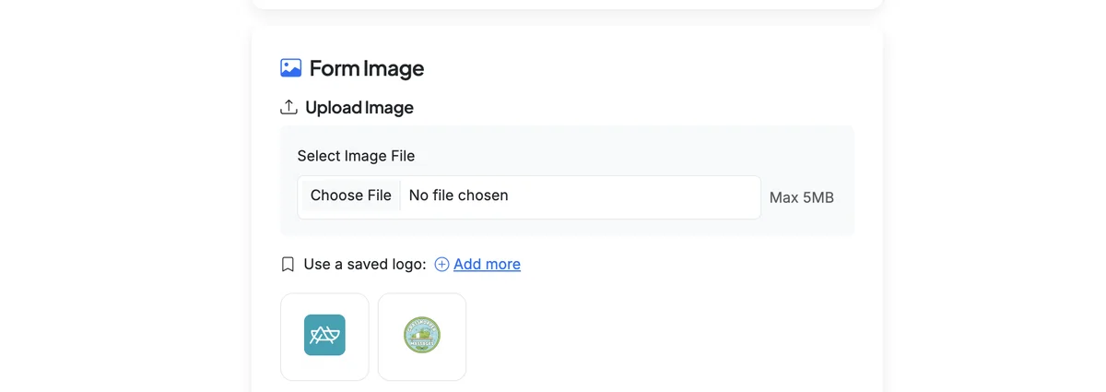Click the Choose File button
The width and height of the screenshot is (1106, 392).
pyautogui.click(x=351, y=196)
